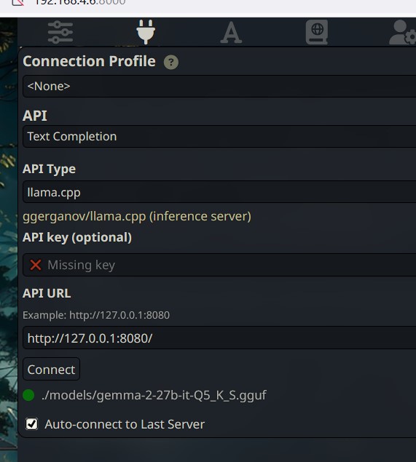Open the AI Response Configuration sliders icon
Screen dimensions: 416x462
pos(60,32)
